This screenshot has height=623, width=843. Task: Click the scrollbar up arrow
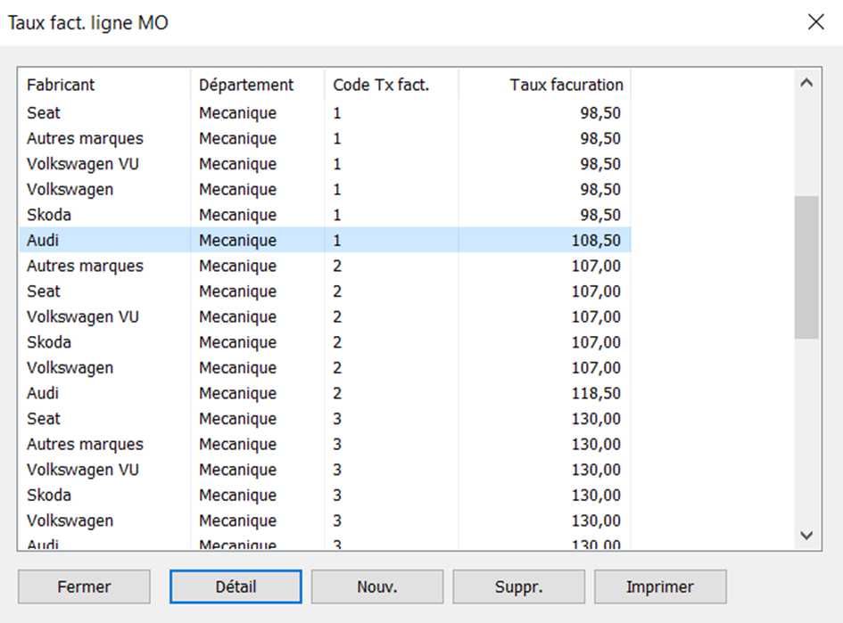[x=806, y=83]
